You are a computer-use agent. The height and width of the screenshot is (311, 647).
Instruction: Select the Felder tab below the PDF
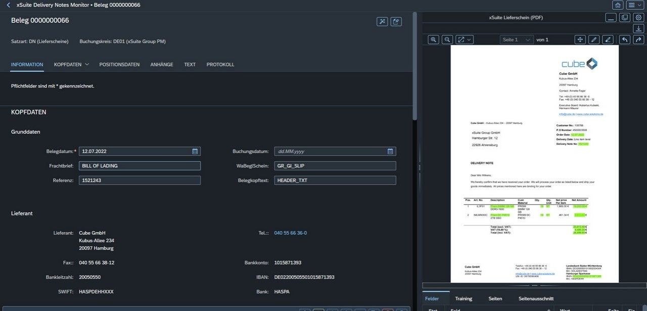coord(432,299)
